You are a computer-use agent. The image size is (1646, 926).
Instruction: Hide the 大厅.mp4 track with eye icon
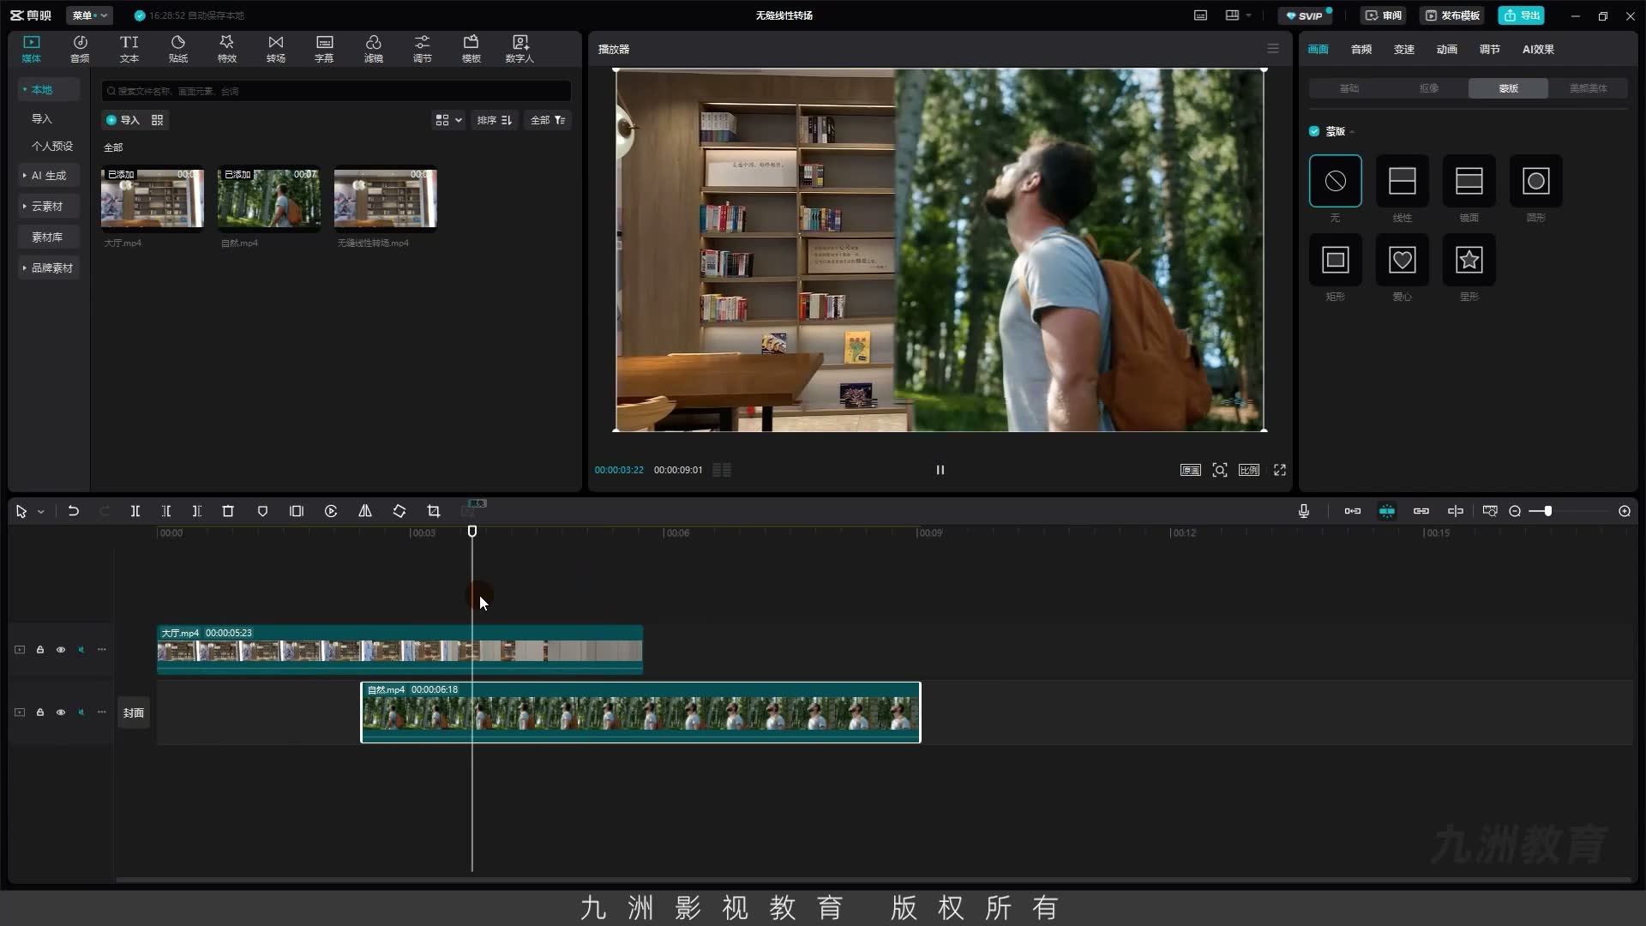(61, 650)
